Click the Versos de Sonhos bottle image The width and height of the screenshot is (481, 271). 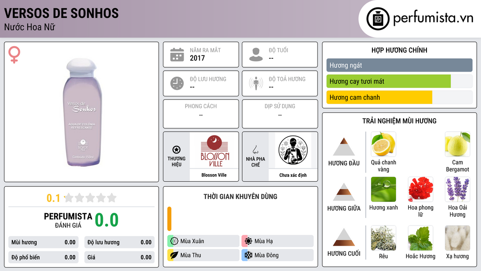click(82, 112)
